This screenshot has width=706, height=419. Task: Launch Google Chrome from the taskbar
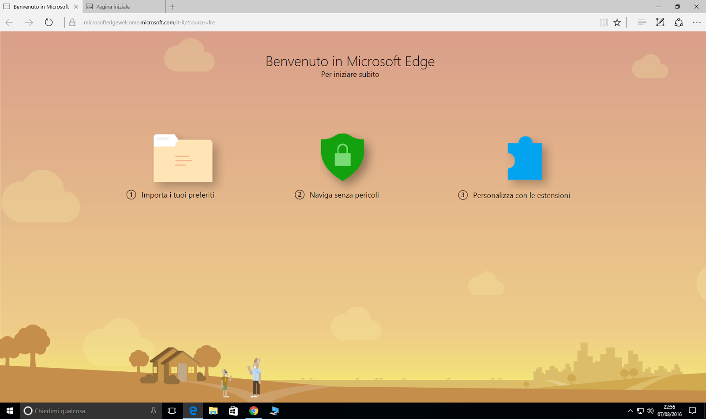pos(254,411)
